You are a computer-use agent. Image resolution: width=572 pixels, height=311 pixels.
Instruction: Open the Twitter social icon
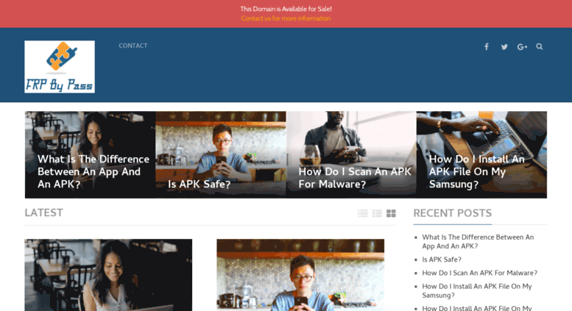click(504, 46)
